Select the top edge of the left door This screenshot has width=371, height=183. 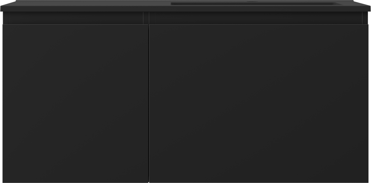(x=75, y=25)
